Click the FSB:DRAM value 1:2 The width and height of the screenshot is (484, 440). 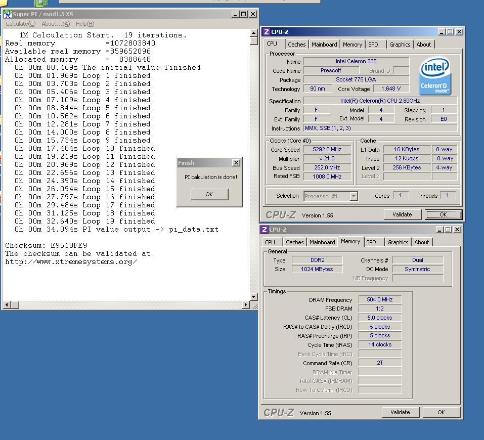point(380,309)
